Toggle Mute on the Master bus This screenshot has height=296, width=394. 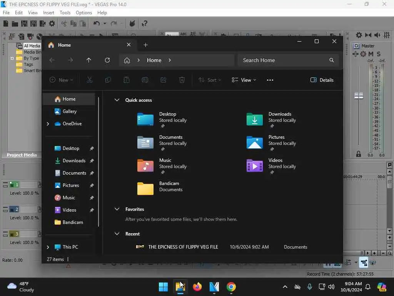coord(371,54)
